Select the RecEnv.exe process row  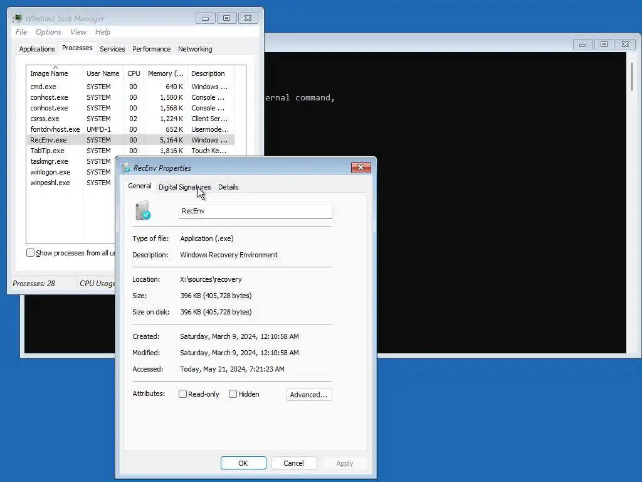(x=130, y=140)
